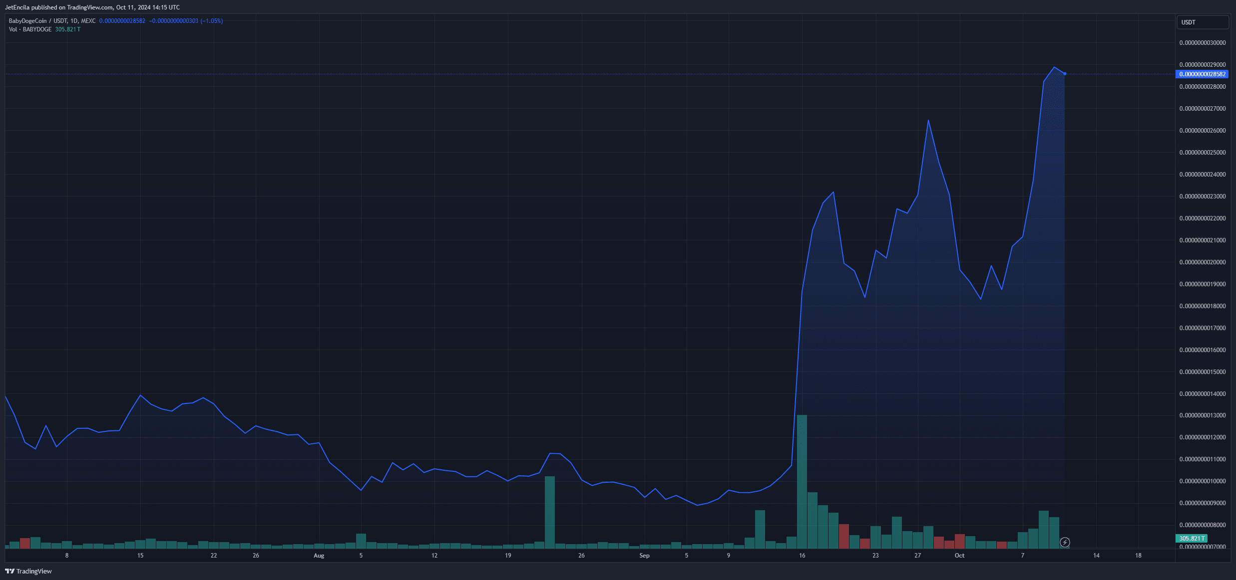The image size is (1236, 580).
Task: Select the blue last-price marker dot
Action: tap(1064, 74)
